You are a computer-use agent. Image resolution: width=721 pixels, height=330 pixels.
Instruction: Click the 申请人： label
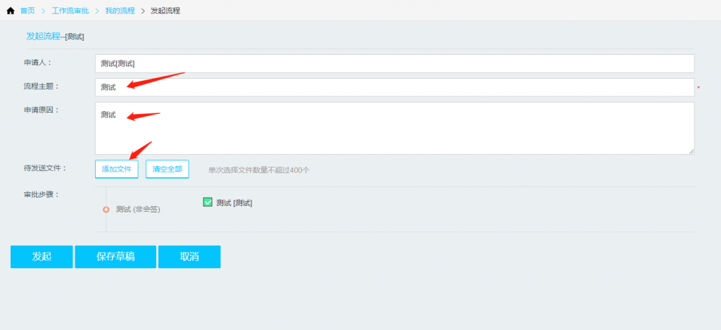[x=38, y=62]
